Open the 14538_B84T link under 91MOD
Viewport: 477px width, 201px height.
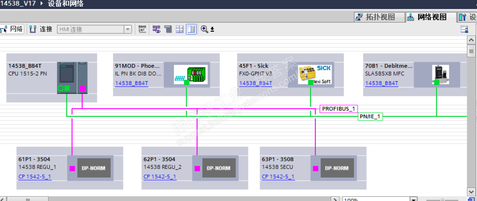[131, 83]
